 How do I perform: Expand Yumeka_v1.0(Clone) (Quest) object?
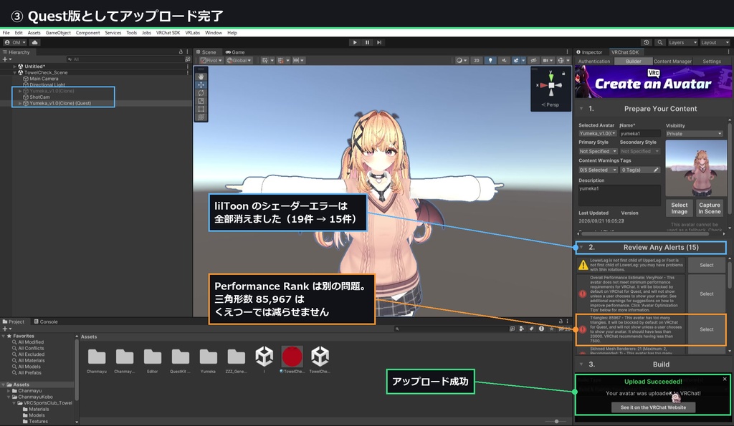pyautogui.click(x=19, y=103)
